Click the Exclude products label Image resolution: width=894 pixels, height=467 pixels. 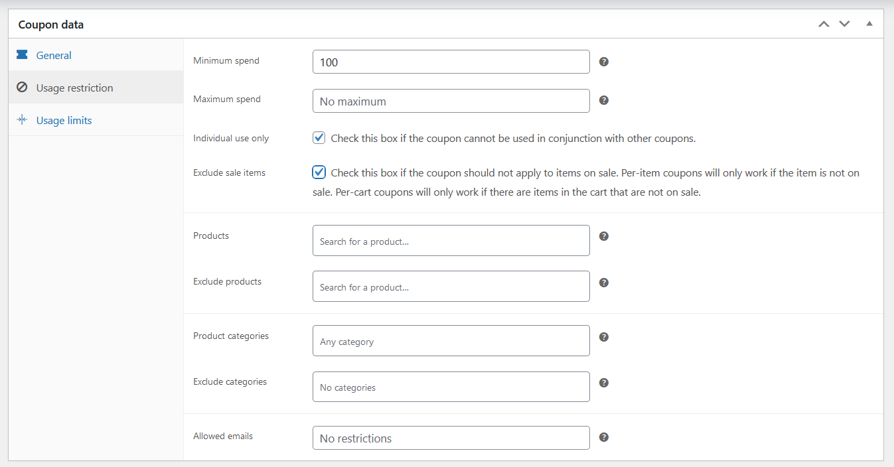tap(227, 282)
